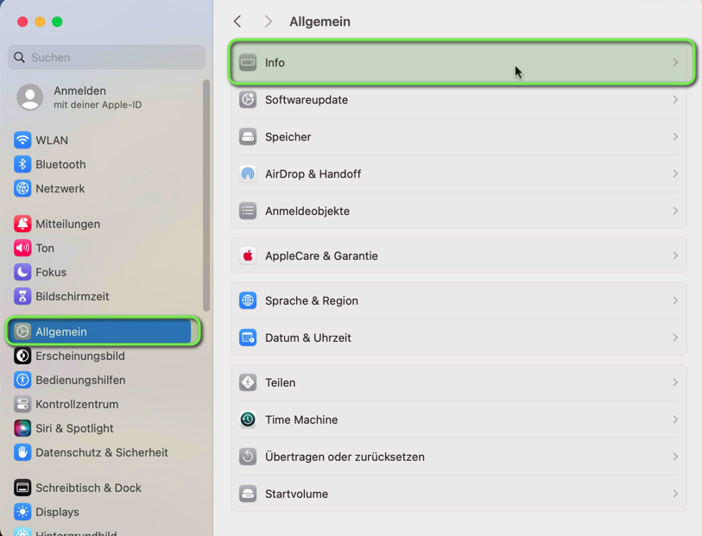This screenshot has height=536, width=702.
Task: Click the Sprache & Region globe icon
Action: [248, 301]
